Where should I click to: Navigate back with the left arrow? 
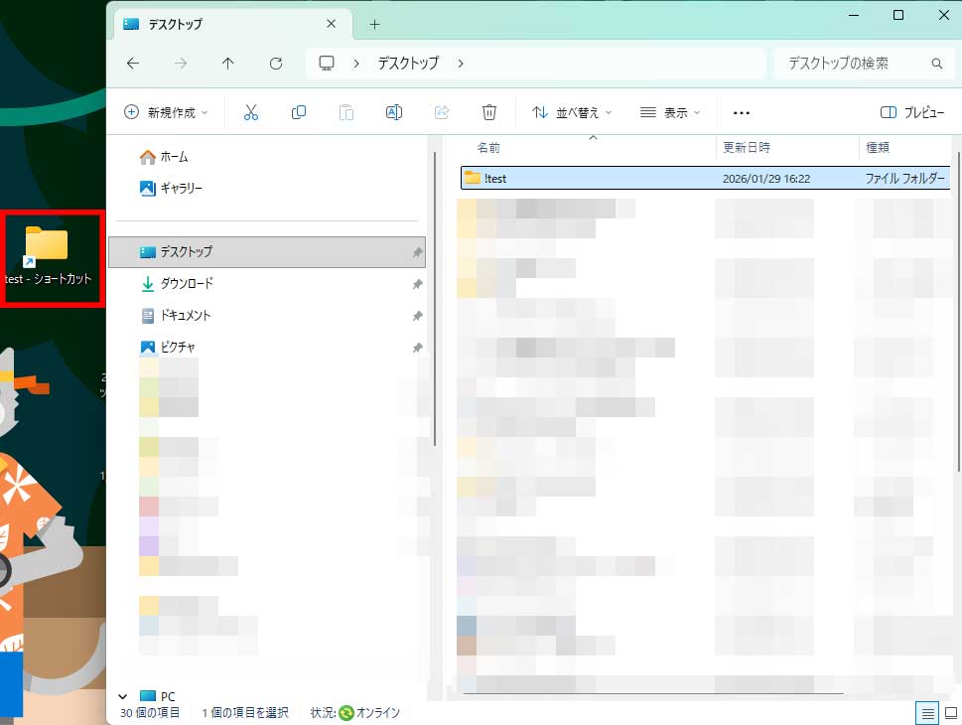[x=133, y=64]
